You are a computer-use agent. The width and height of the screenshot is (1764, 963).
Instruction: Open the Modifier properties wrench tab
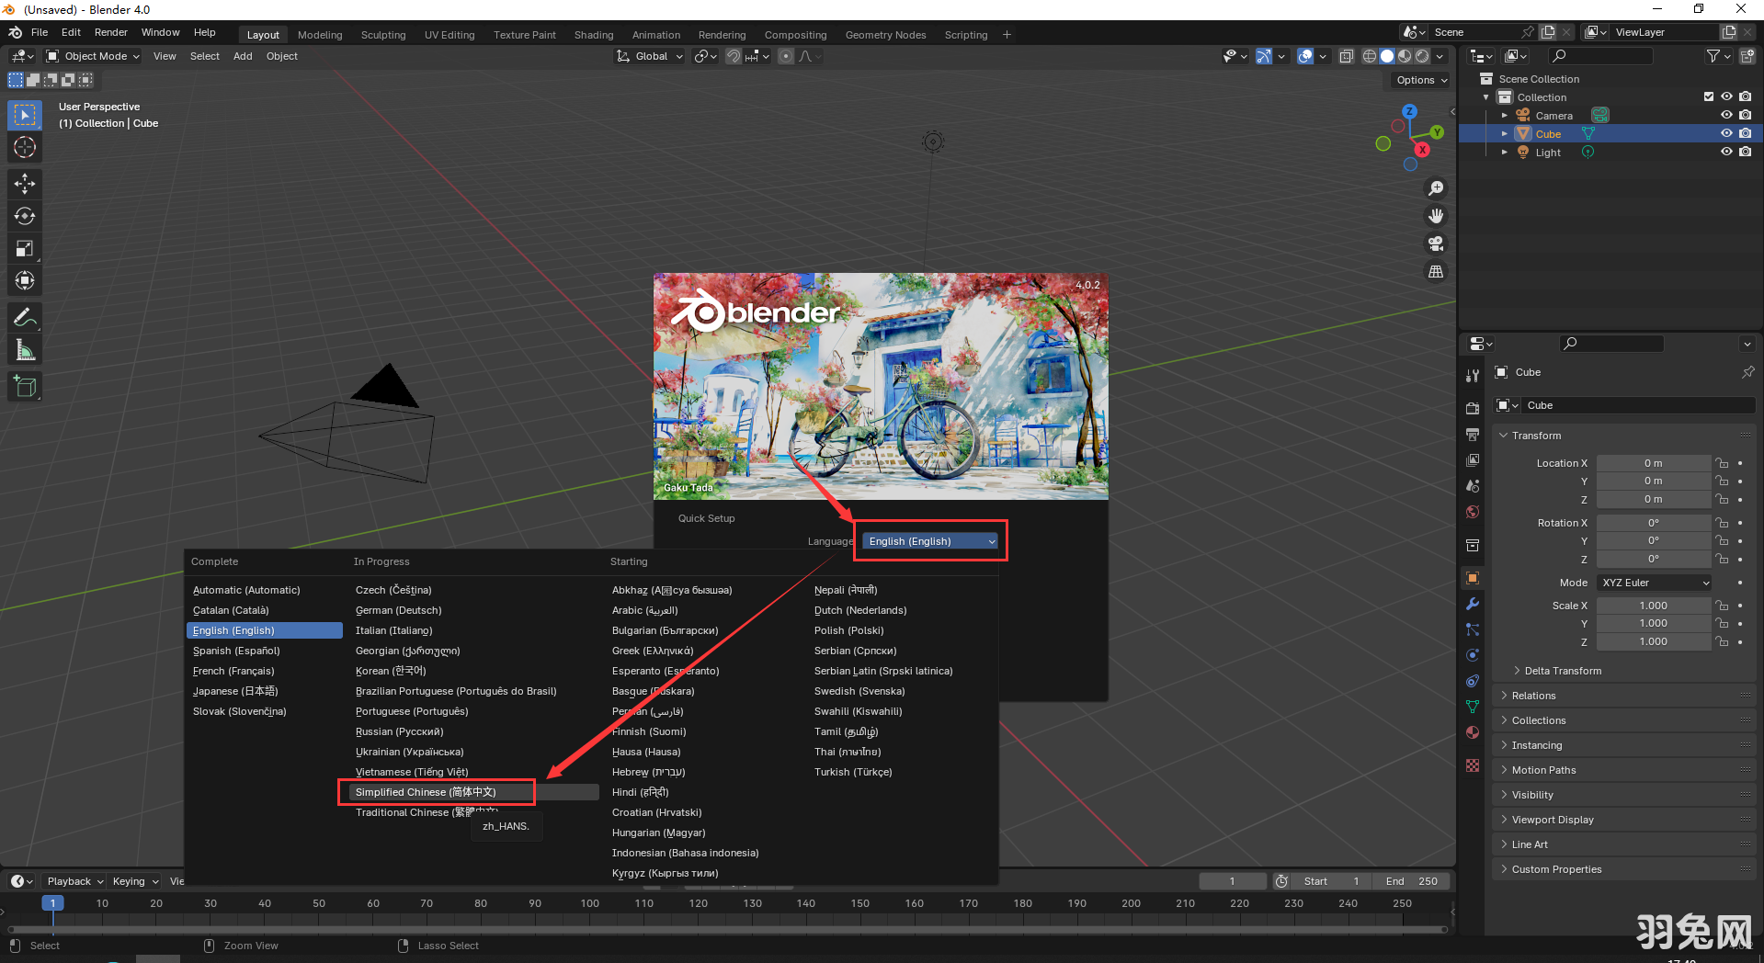click(x=1472, y=604)
